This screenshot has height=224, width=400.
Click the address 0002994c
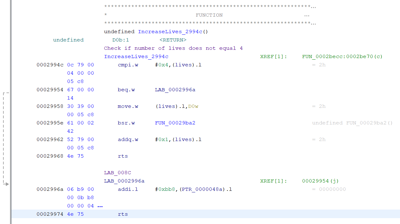[50, 65]
